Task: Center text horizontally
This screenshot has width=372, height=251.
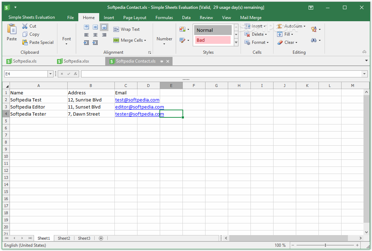Action: coord(95,35)
